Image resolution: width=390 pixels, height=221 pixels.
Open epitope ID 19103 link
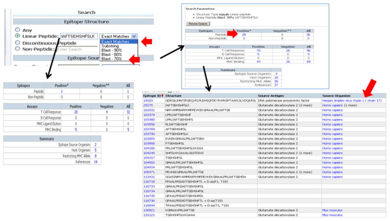pos(149,101)
